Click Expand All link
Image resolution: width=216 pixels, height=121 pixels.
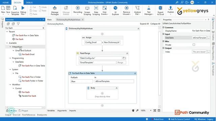tap(144, 24)
